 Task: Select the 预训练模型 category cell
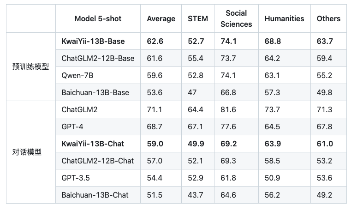pos(30,66)
